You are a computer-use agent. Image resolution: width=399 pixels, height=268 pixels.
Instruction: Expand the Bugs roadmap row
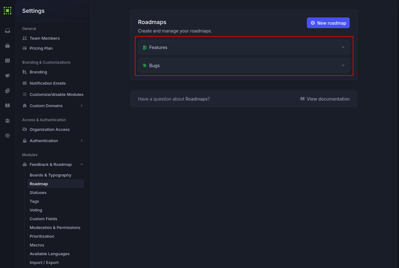(244, 65)
